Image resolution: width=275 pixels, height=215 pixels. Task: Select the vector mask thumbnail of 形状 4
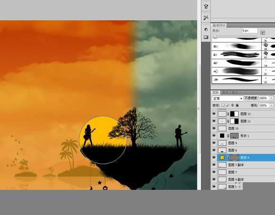pos(234,158)
